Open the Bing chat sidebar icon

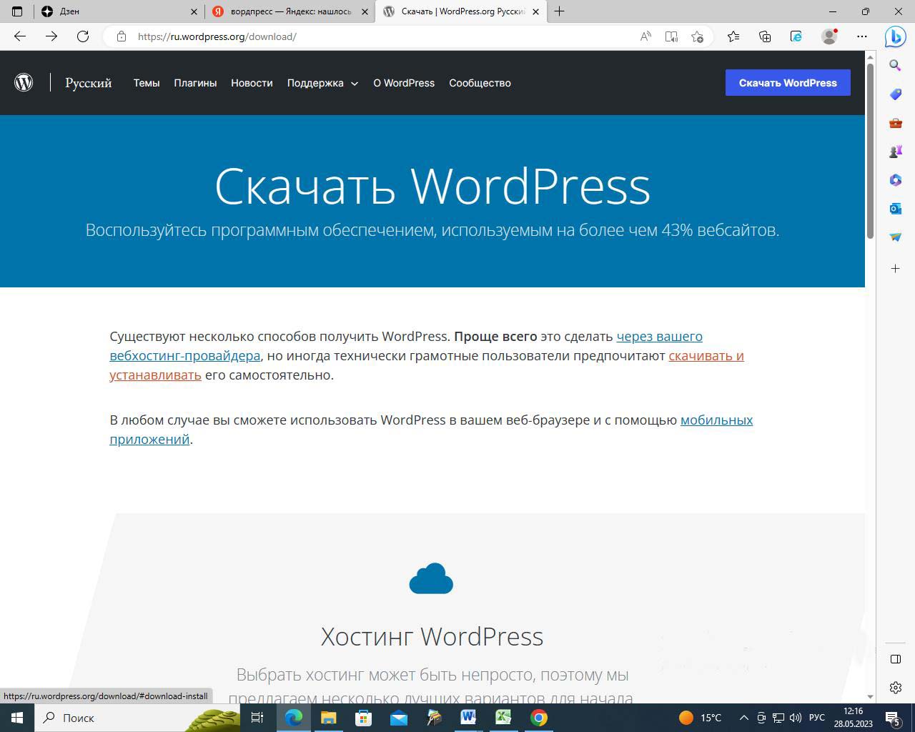[x=895, y=36]
